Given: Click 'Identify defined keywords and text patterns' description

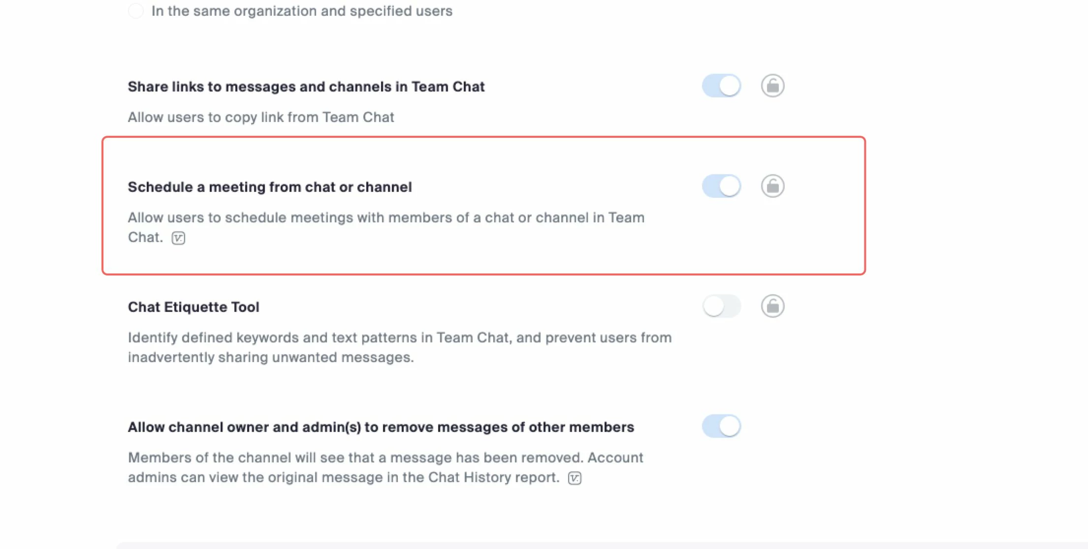Looking at the screenshot, I should (399, 337).
